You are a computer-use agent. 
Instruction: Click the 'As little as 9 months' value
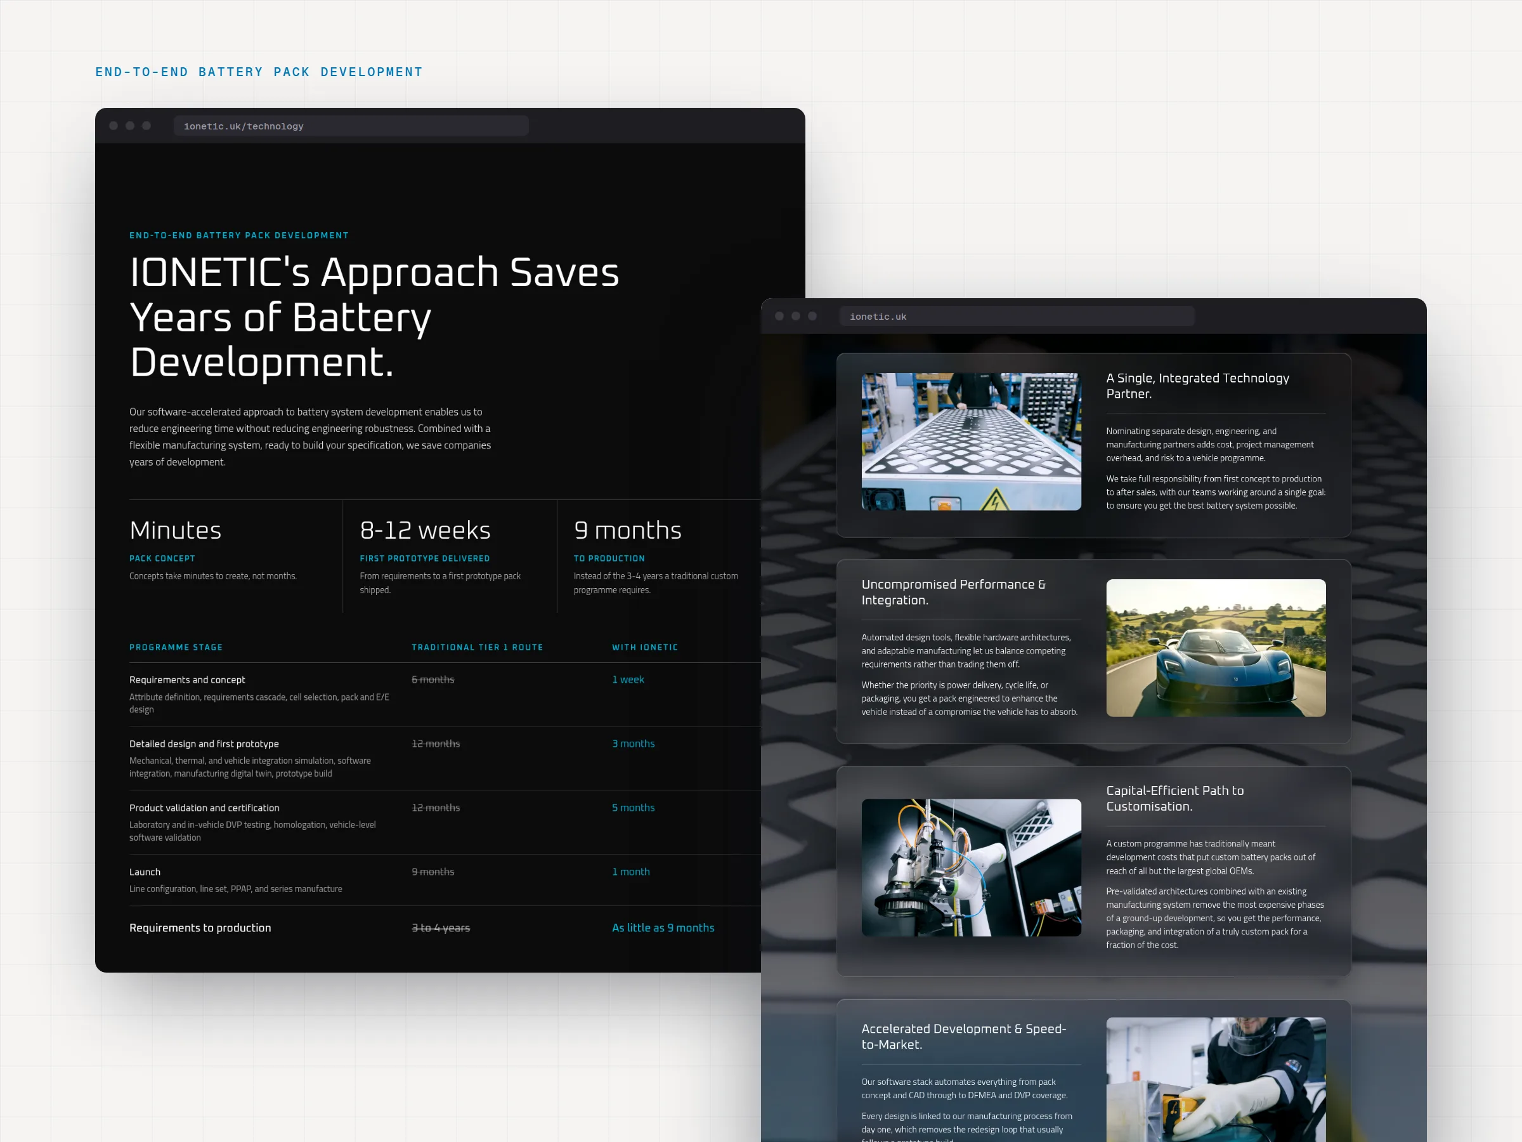pos(663,928)
